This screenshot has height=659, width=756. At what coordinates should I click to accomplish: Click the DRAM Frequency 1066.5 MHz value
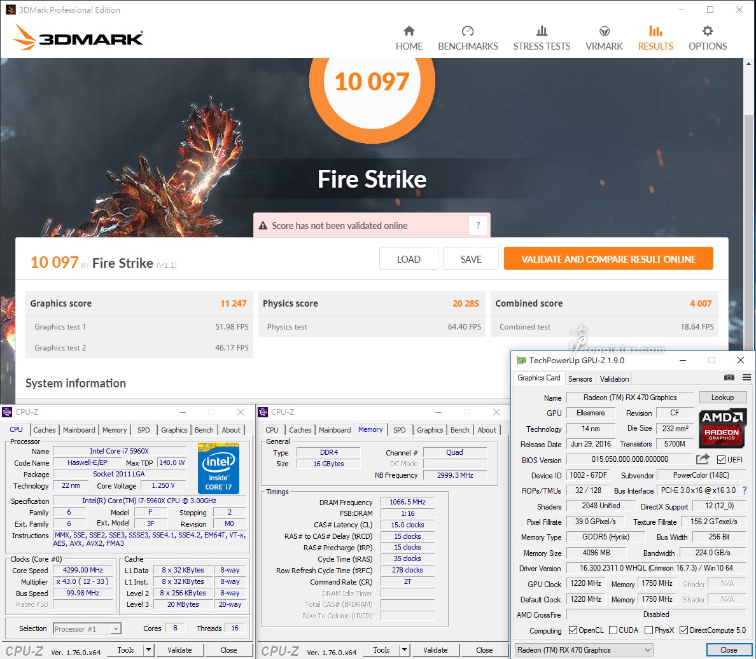(x=407, y=502)
